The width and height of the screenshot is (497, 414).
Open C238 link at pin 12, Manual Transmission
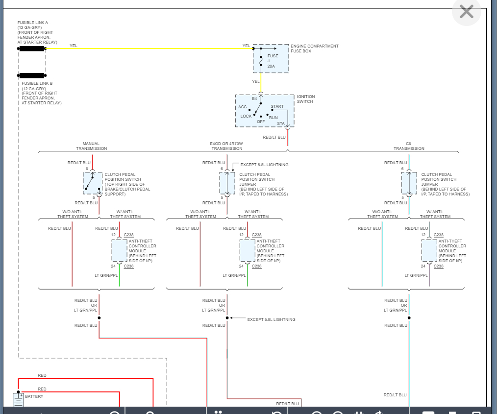click(x=128, y=235)
